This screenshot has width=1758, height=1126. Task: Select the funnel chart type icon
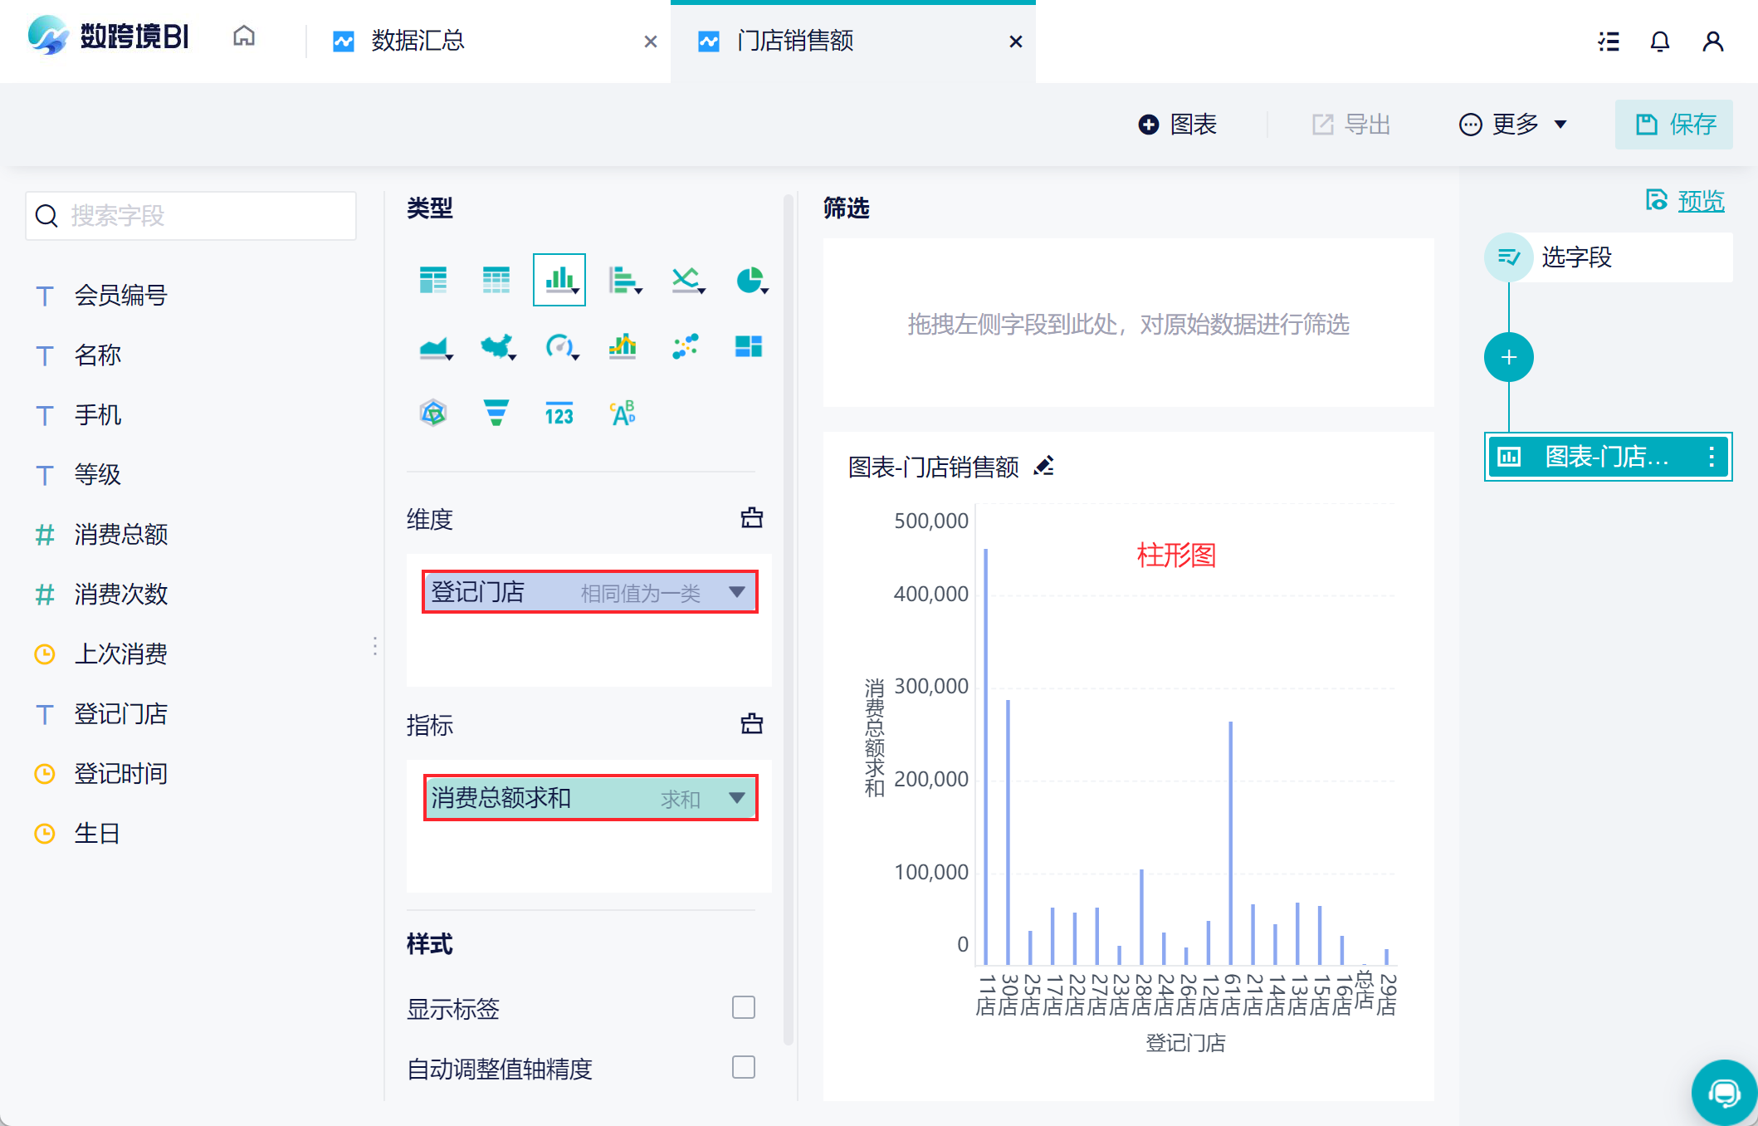coord(496,413)
